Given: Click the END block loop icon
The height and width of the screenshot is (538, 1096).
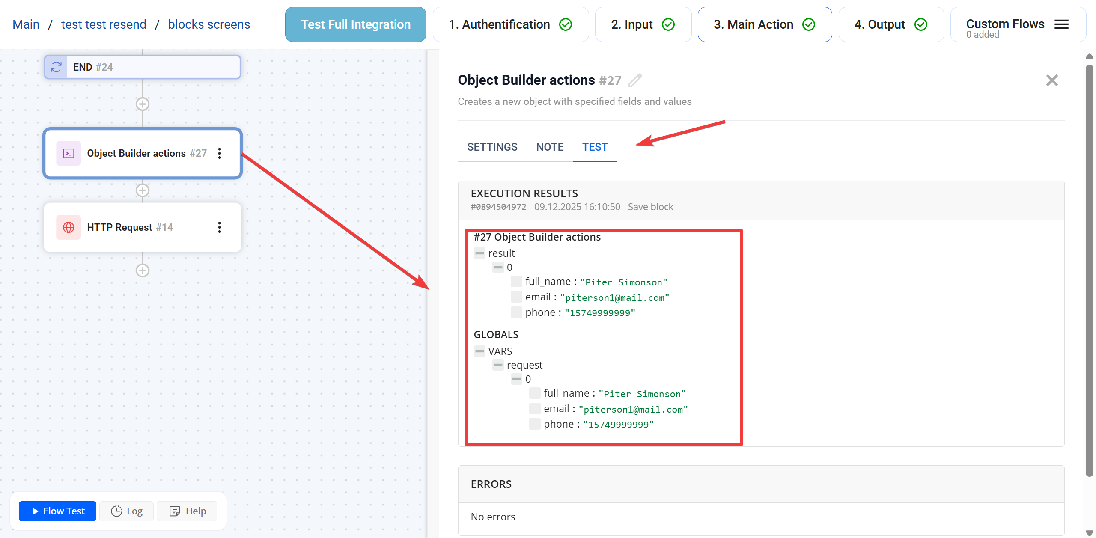Looking at the screenshot, I should [56, 67].
